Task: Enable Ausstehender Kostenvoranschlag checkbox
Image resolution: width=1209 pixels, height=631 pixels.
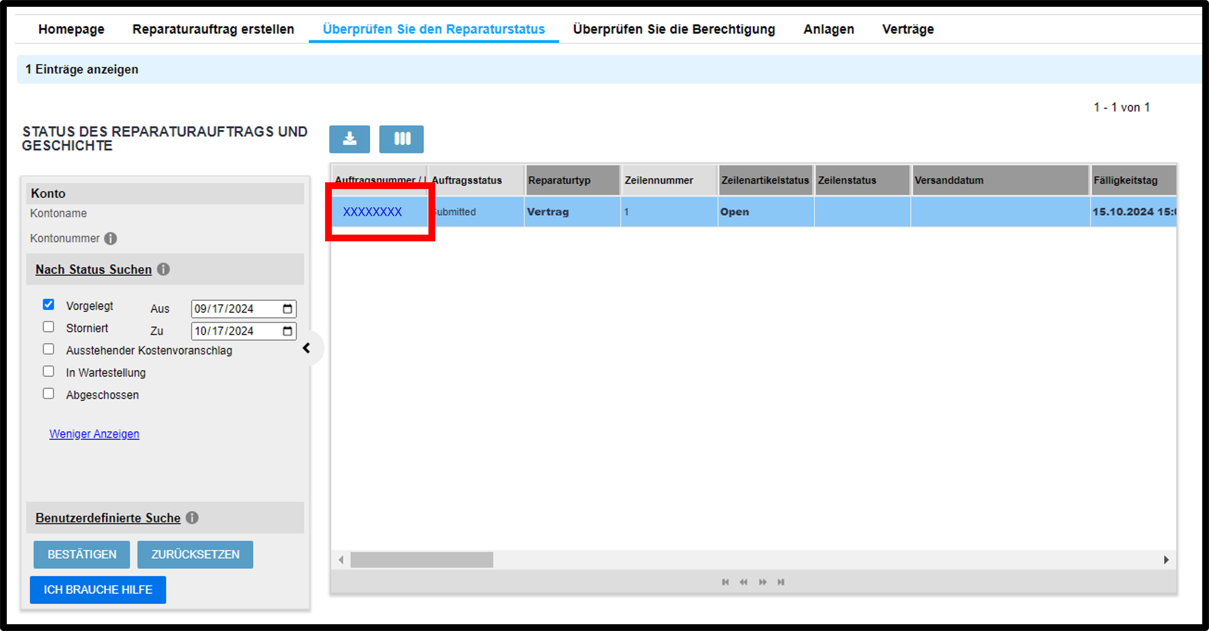Action: [x=48, y=349]
